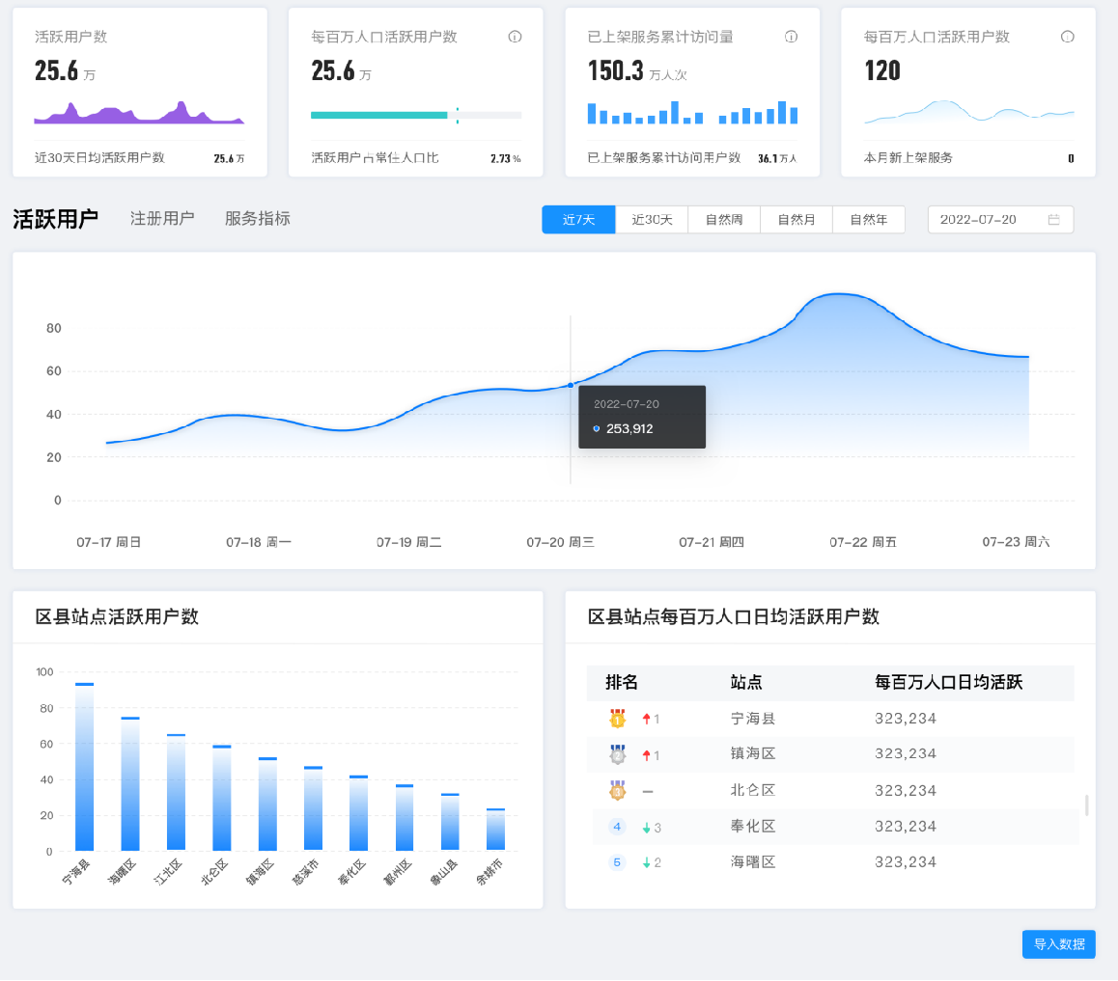Switch to 注册用户 tab

(162, 218)
